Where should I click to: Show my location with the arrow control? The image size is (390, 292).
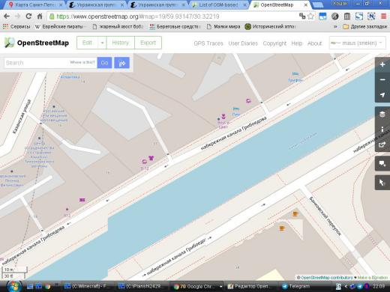(382, 95)
